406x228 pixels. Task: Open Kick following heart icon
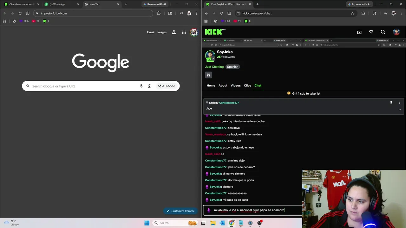click(x=371, y=32)
